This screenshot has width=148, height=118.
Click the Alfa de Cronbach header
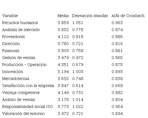pos(128,16)
